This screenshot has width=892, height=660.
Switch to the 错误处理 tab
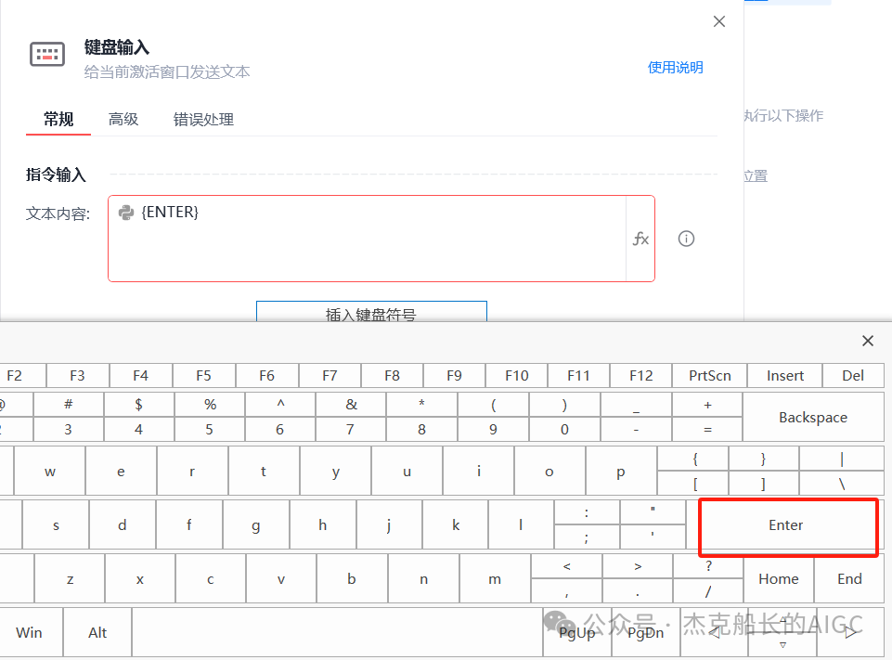203,120
